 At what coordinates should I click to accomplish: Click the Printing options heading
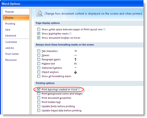click(45, 83)
